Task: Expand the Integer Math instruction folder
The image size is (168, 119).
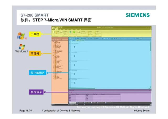Action: 54,66
